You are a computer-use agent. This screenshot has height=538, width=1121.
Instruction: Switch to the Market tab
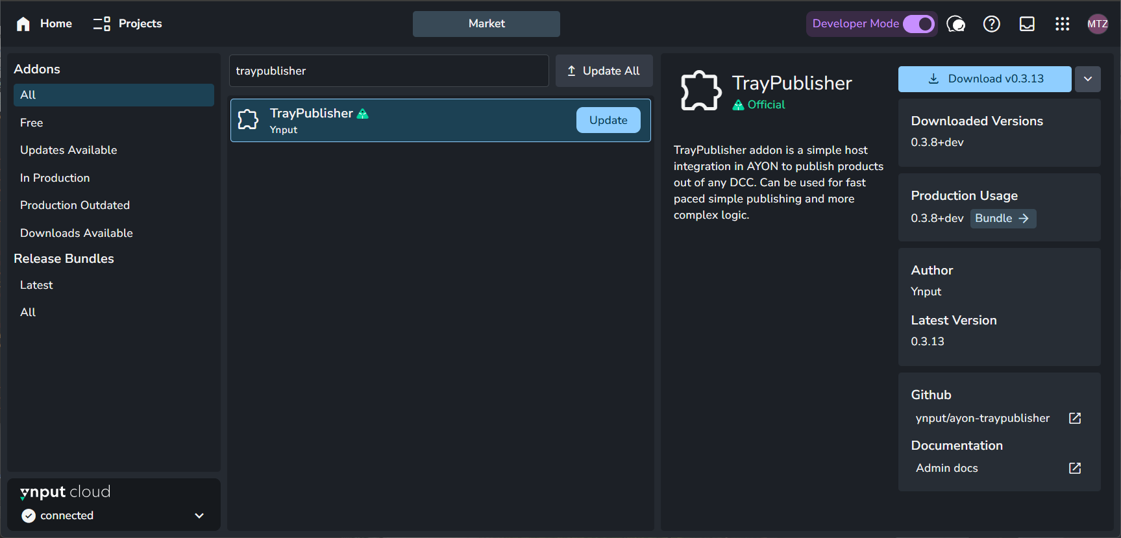pos(486,24)
